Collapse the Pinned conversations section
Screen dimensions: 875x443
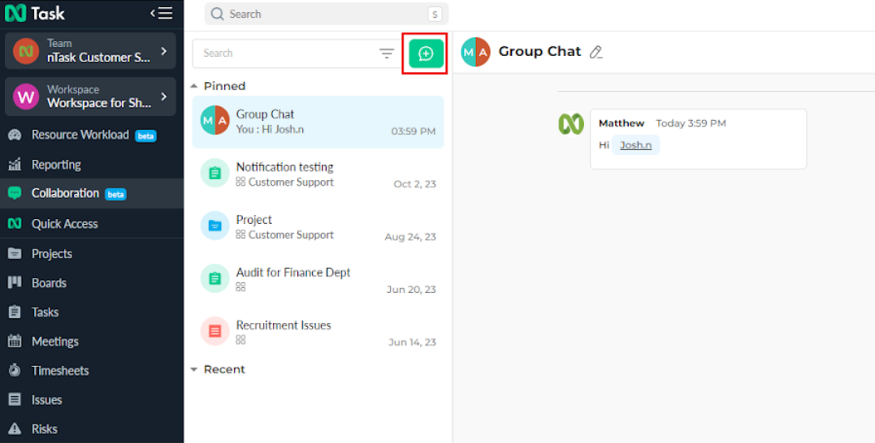tap(194, 86)
